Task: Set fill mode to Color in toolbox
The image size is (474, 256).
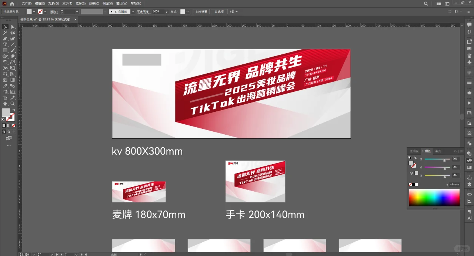Action: pyautogui.click(x=4, y=126)
